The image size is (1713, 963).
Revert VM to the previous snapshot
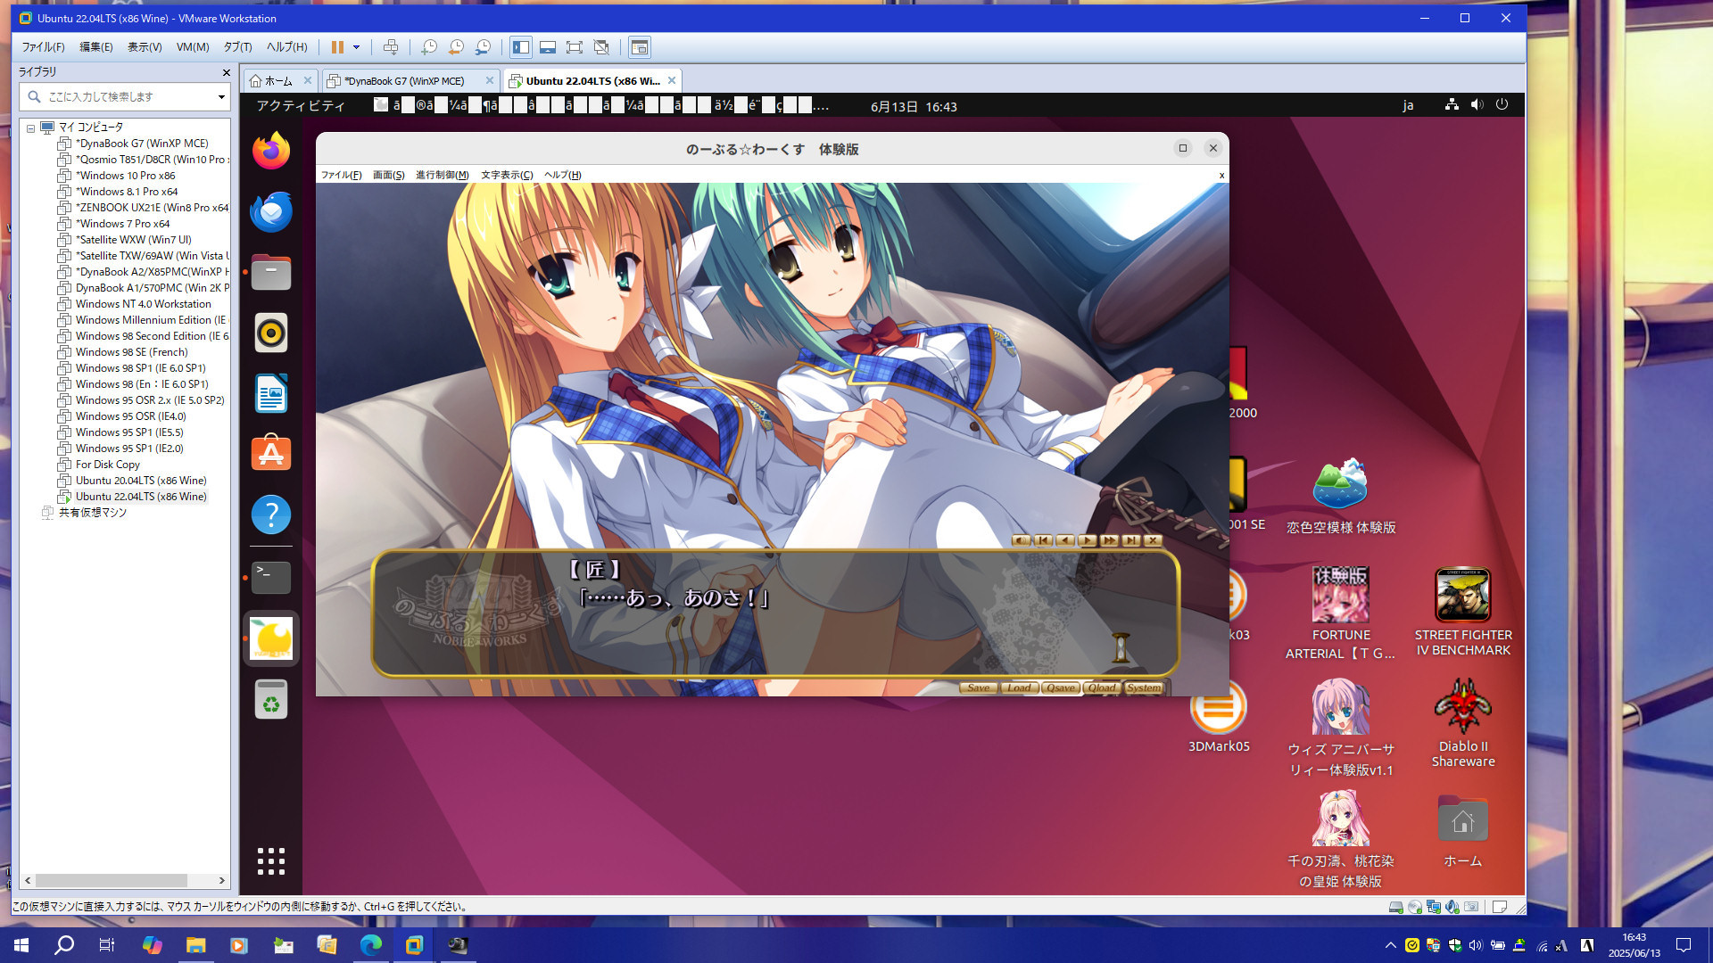tap(456, 47)
